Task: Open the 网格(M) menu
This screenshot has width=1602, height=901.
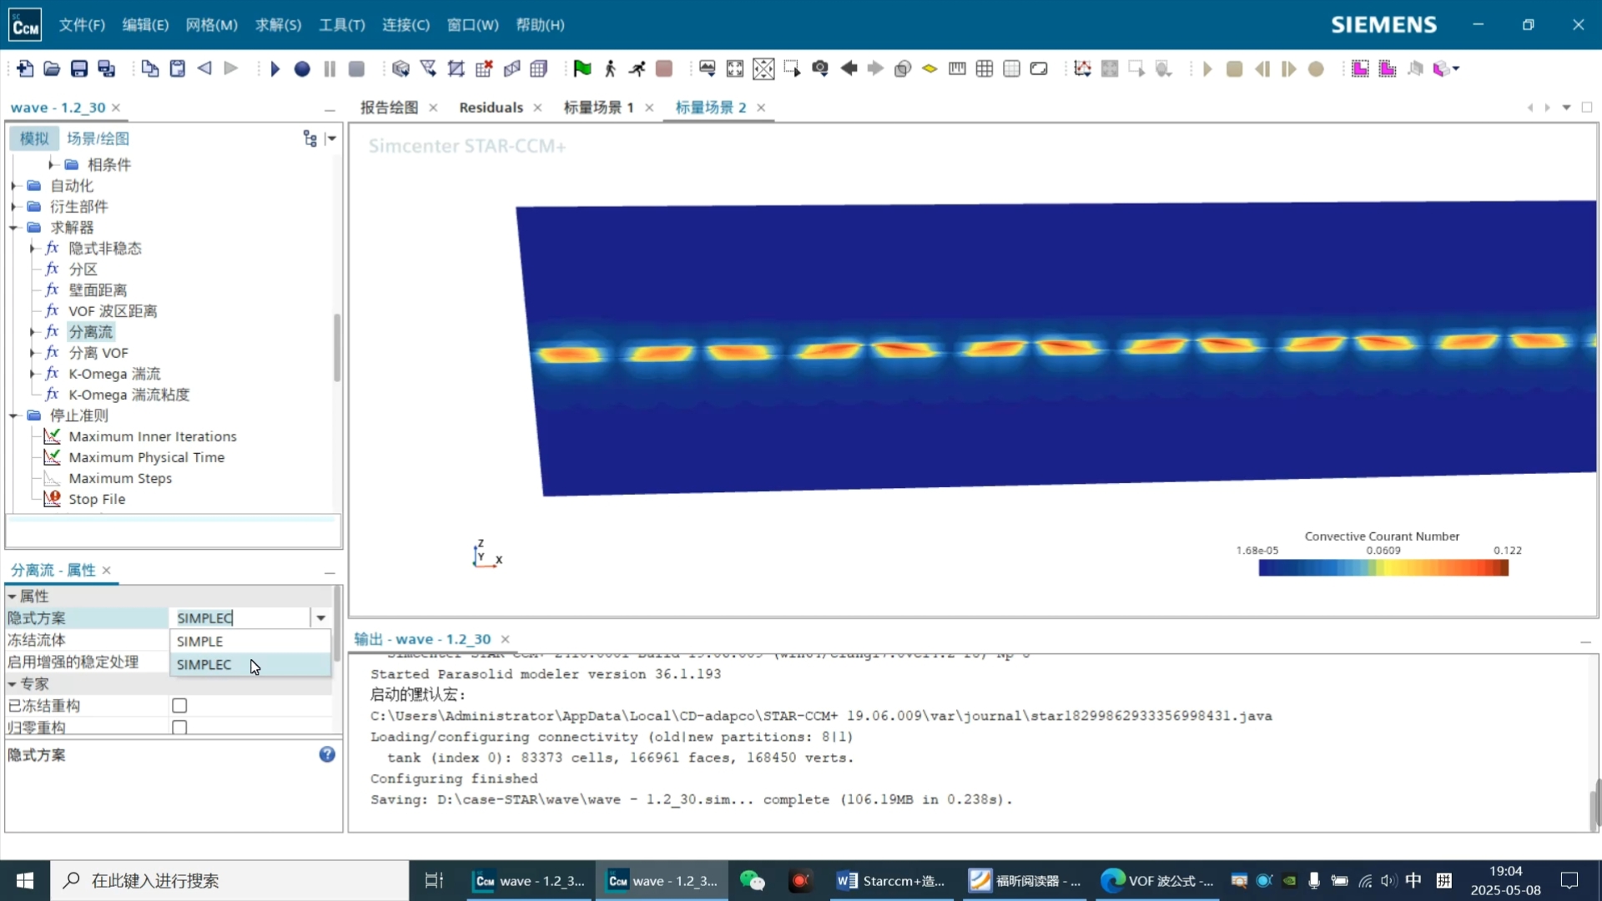Action: [211, 25]
